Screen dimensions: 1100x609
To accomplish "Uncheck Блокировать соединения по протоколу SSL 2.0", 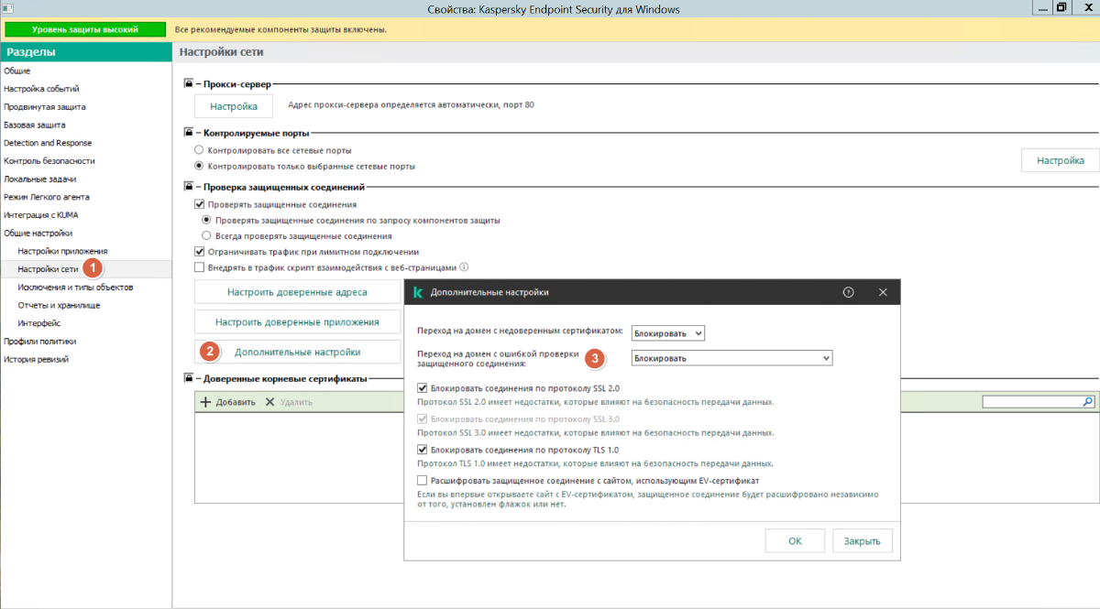I will [423, 388].
